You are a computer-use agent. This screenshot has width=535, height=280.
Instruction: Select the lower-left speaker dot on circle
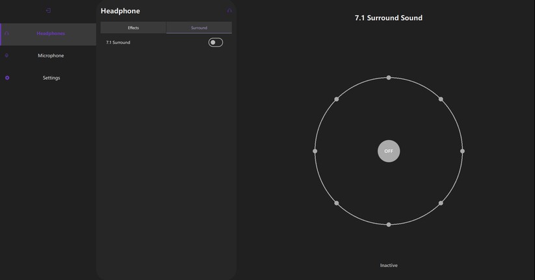[x=337, y=203]
